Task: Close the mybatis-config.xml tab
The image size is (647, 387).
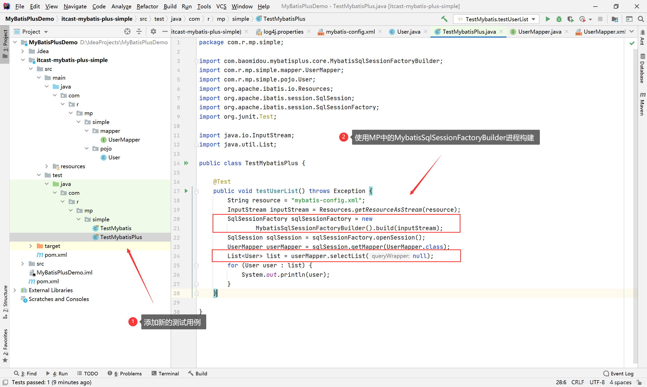Action: [x=380, y=32]
